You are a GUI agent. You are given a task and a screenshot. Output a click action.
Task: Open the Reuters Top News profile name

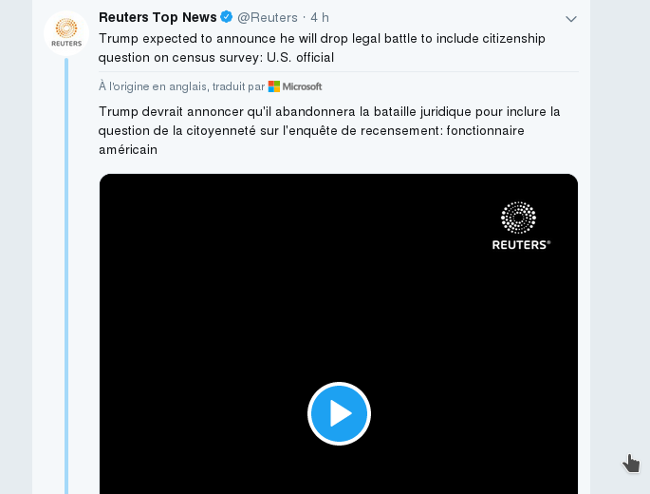(158, 17)
